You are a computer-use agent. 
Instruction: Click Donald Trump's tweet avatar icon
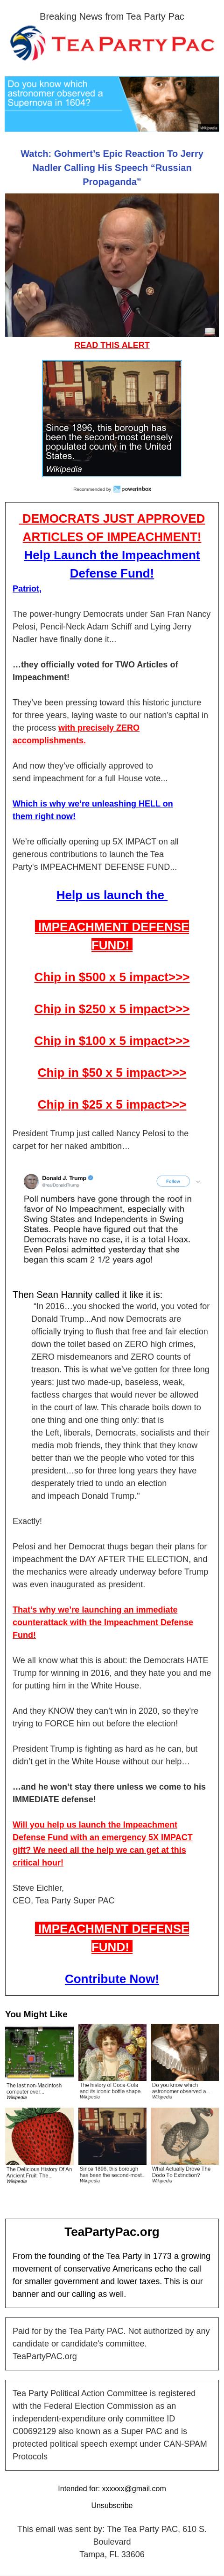pyautogui.click(x=31, y=1181)
